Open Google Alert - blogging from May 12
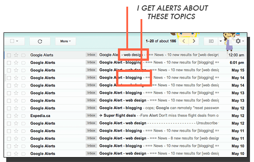The width and height of the screenshot is (254, 162). (x=121, y=108)
